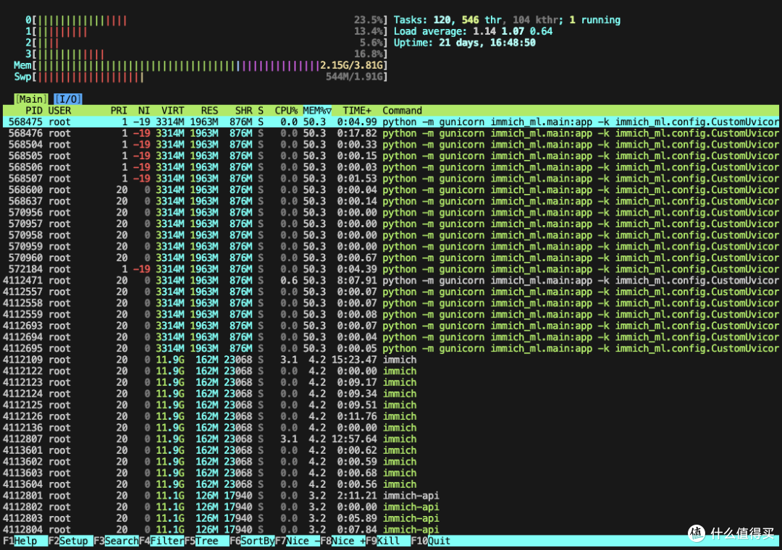Select process row with PID 568600

coord(391,190)
